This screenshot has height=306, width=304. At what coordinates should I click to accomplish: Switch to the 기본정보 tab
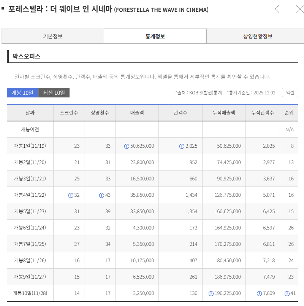click(52, 37)
